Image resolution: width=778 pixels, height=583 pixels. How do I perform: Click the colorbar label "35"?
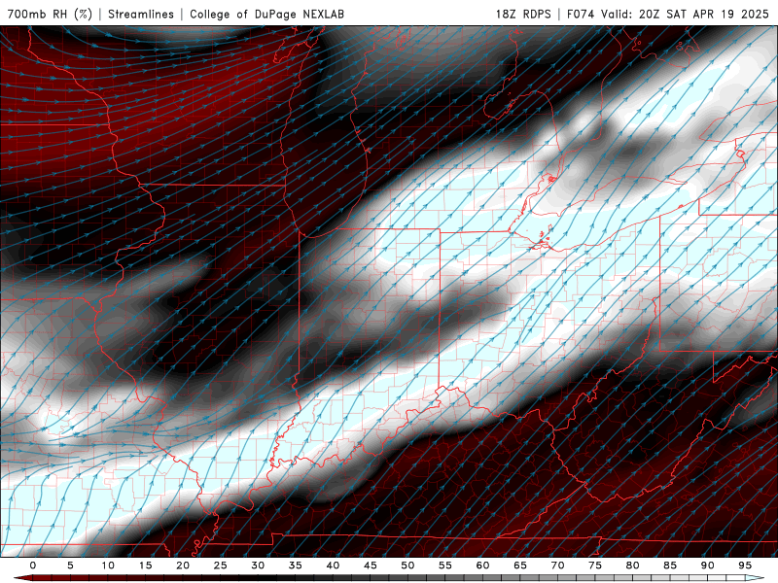pos(295,566)
